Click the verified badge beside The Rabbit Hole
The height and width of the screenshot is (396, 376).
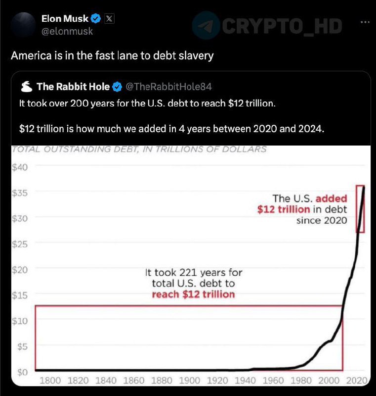pos(117,87)
